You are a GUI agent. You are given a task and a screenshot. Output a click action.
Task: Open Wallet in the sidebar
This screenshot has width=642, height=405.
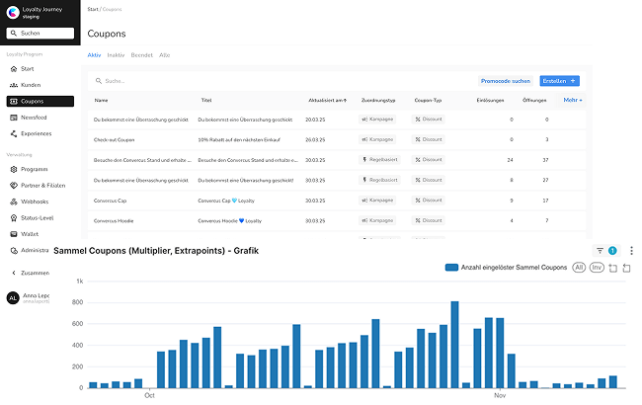pyautogui.click(x=40, y=234)
